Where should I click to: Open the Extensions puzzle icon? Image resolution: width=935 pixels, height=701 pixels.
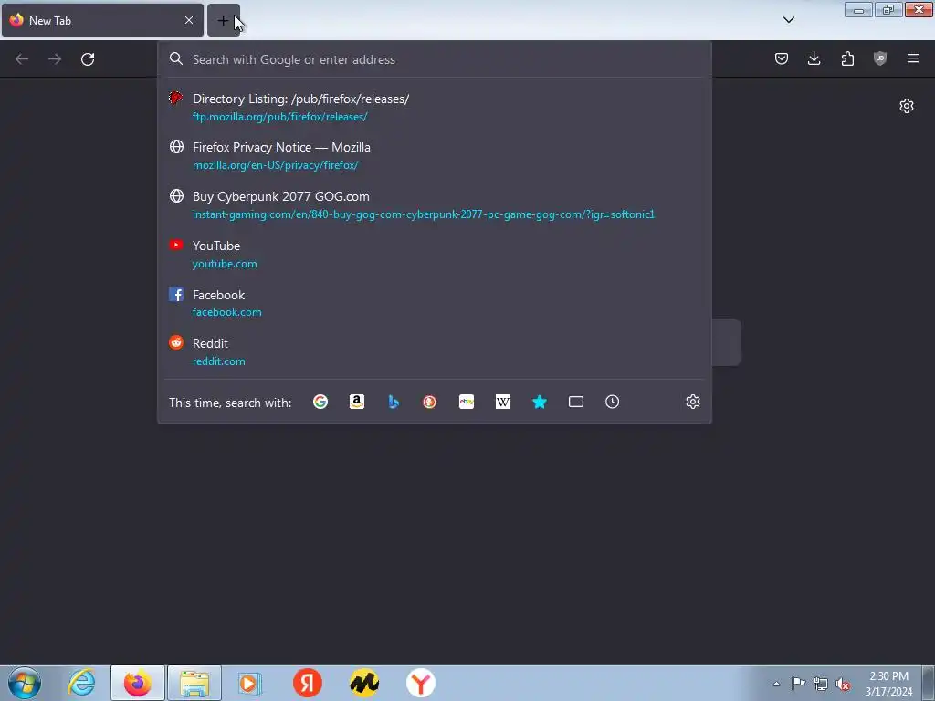[x=847, y=58]
